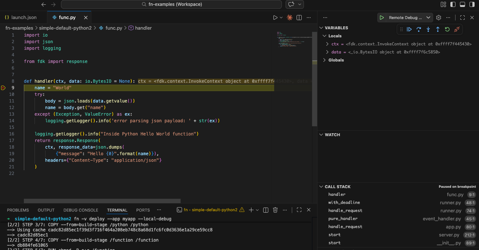Screen dimensions: 479x250
Task: Click the Continue debug button
Action: click(x=409, y=29)
